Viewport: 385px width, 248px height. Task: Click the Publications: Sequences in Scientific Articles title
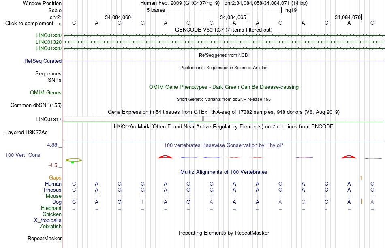(x=224, y=68)
